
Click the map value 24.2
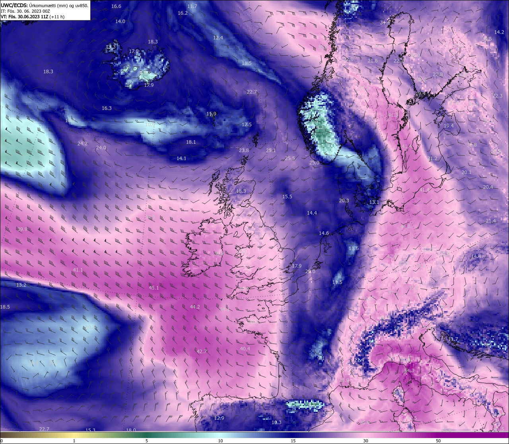[x=82, y=143]
